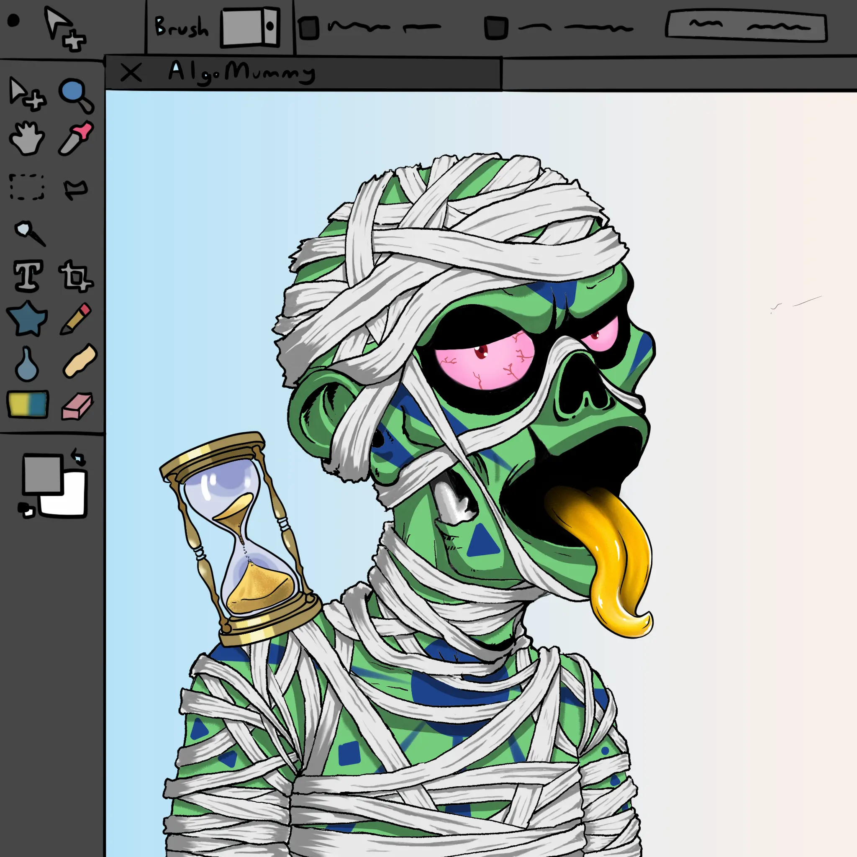Select the Pencil tool
857x857 pixels.
(76, 318)
